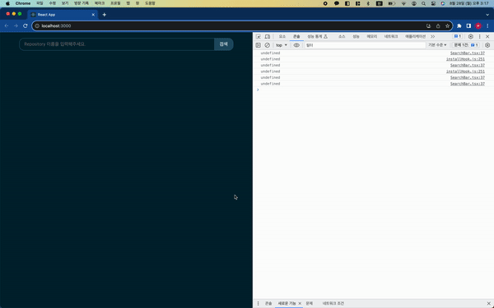This screenshot has height=308, width=494.
Task: Select the 네트워크 조건 drawer tab
Action: click(x=333, y=303)
